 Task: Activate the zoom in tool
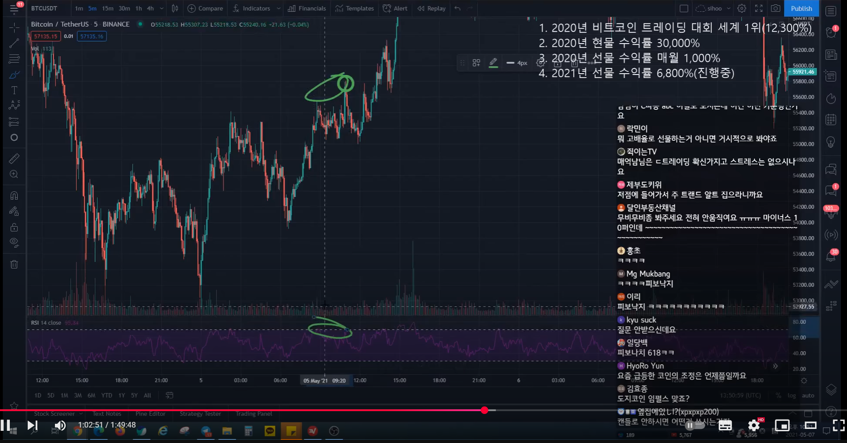pyautogui.click(x=14, y=174)
